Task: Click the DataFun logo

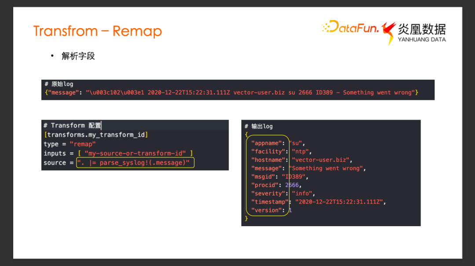Action: (350, 27)
